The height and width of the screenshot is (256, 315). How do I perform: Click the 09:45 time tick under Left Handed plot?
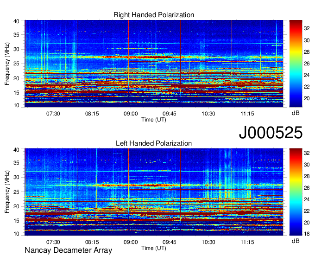[170, 242]
